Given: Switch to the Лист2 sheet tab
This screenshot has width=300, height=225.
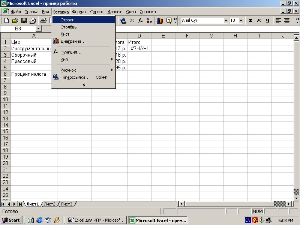Looking at the screenshot, I should (x=49, y=204).
